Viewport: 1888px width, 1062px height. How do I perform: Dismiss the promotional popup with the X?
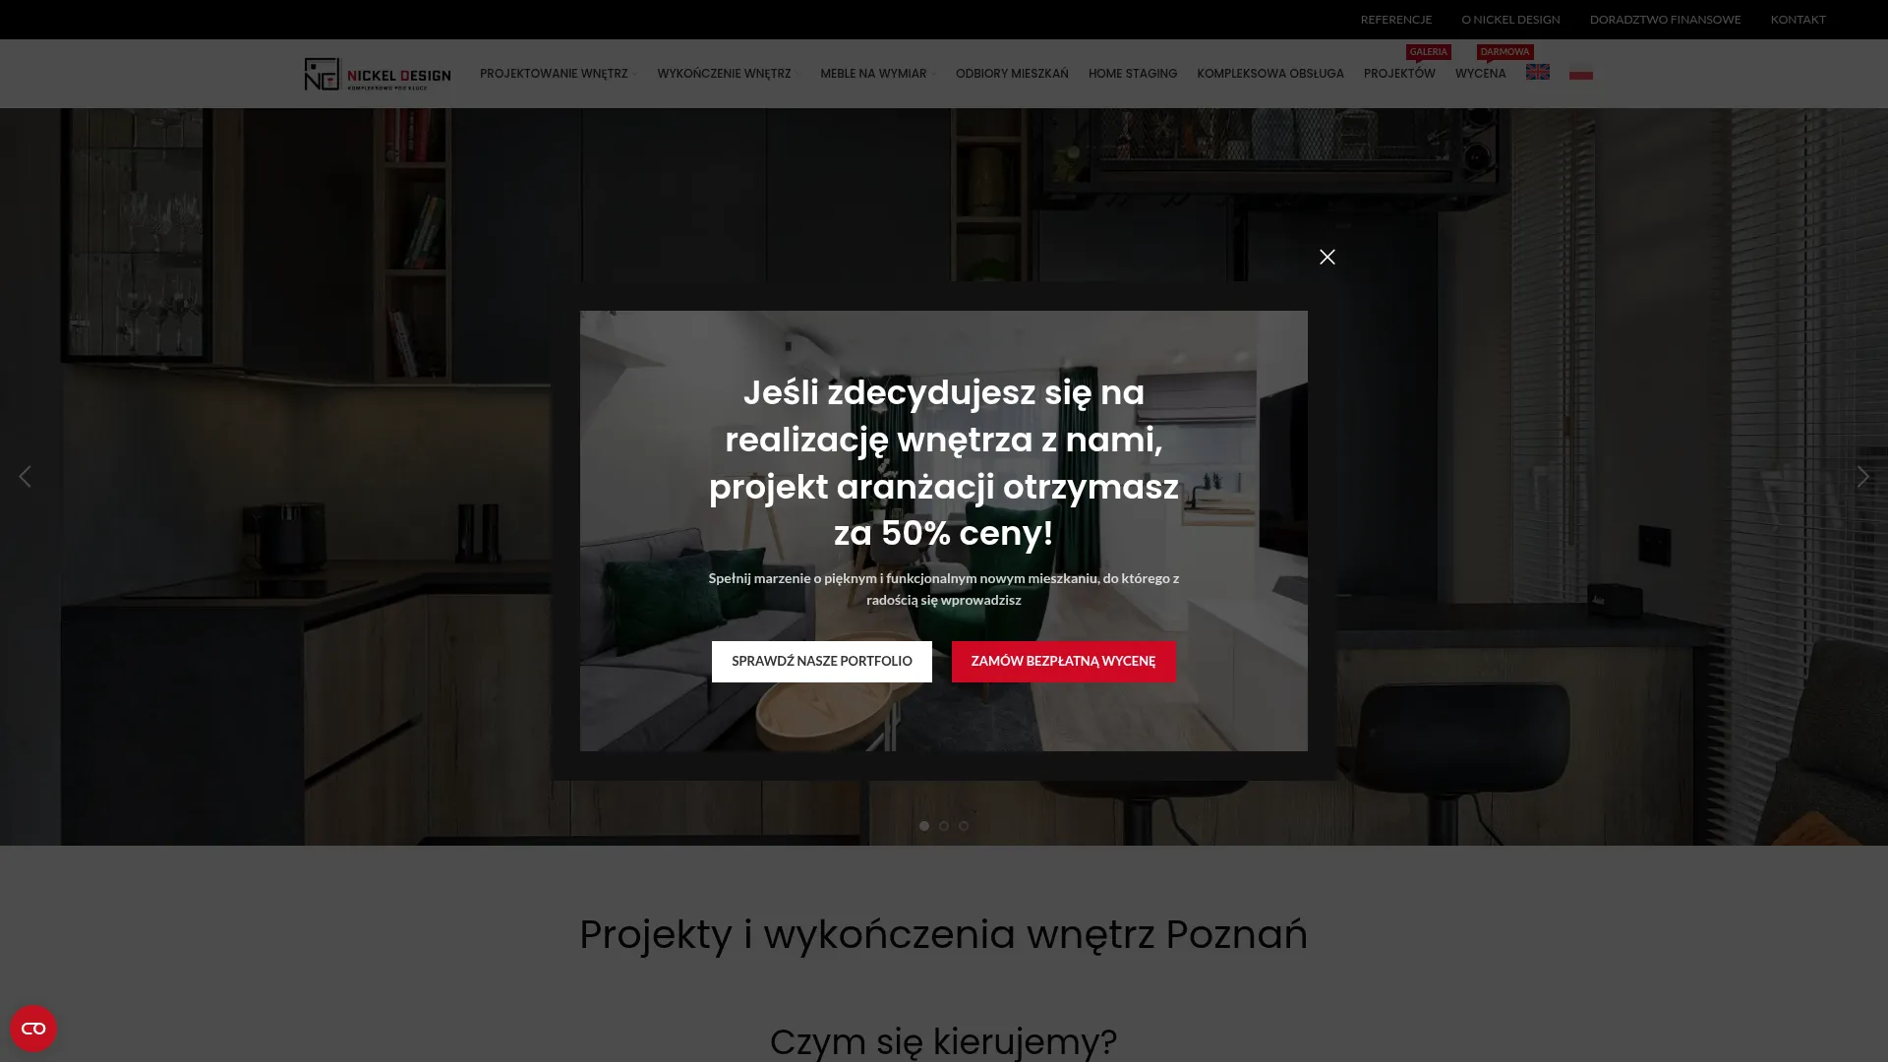coord(1327,257)
